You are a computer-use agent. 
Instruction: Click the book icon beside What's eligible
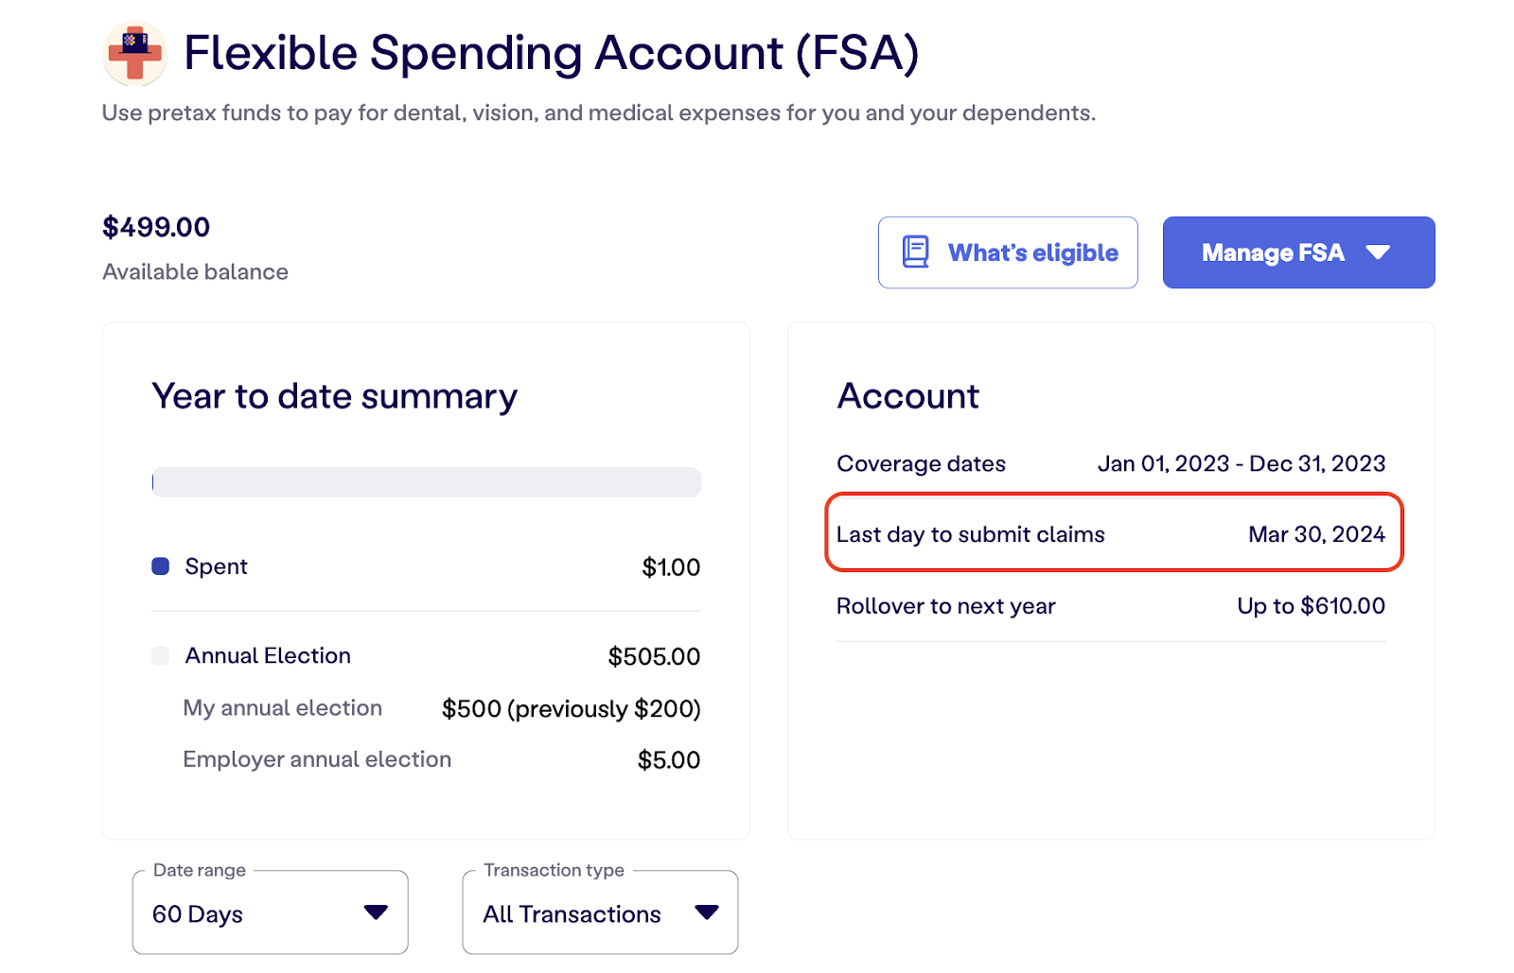[915, 252]
